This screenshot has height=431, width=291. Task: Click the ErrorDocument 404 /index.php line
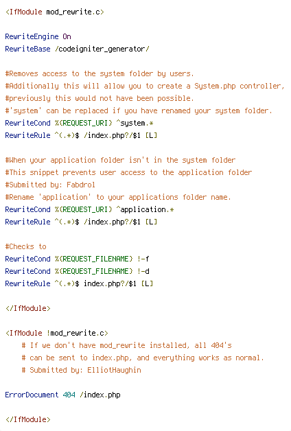pos(62,395)
